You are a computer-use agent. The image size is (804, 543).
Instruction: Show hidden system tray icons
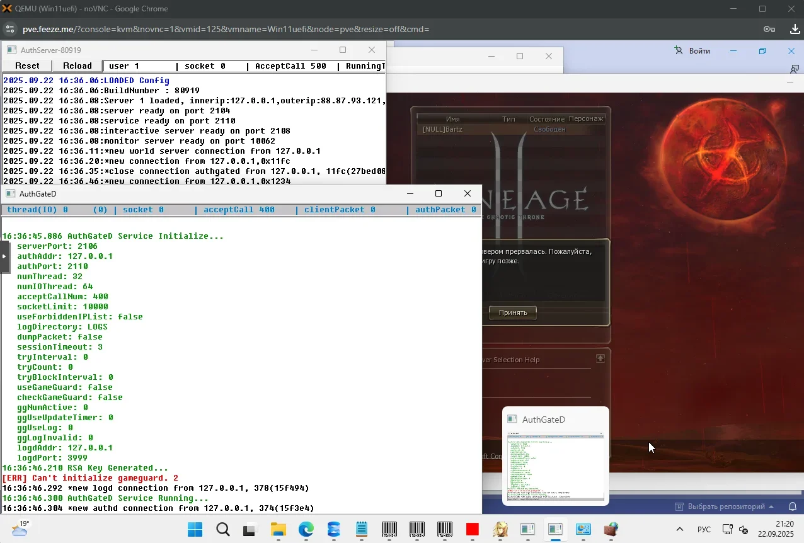(679, 529)
